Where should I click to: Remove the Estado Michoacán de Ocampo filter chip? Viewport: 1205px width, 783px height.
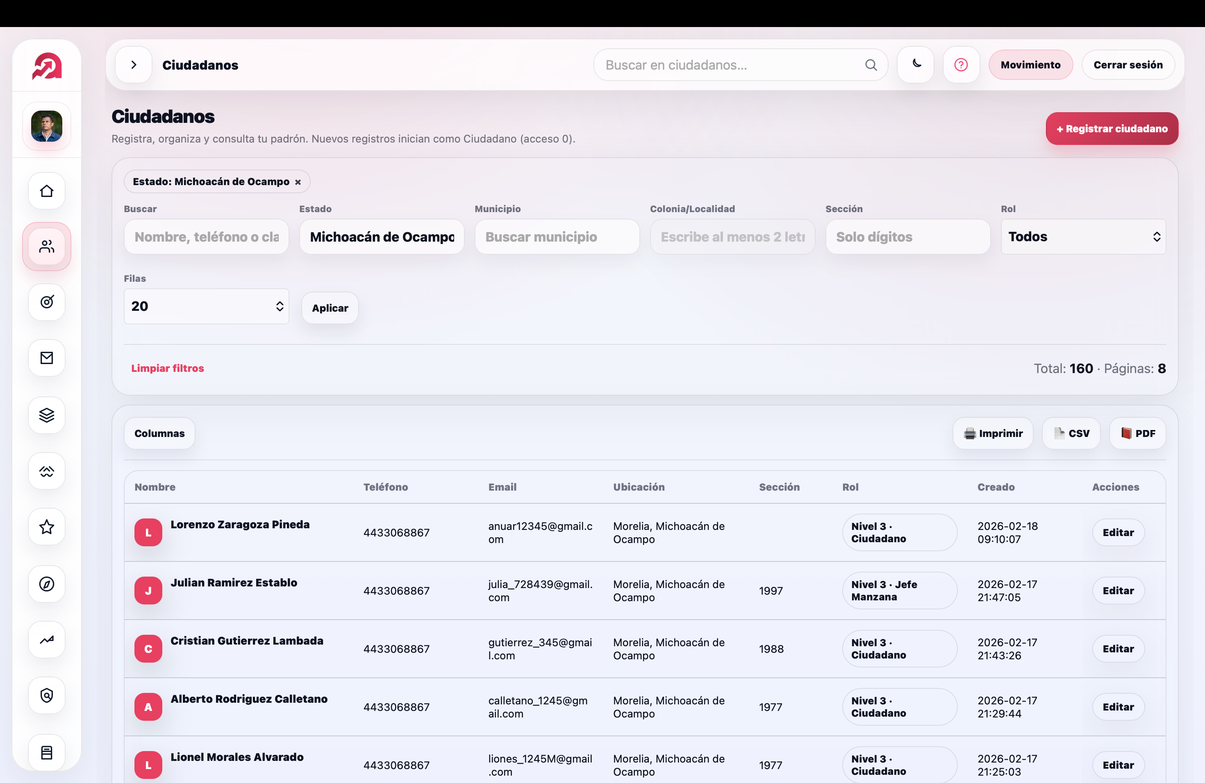298,182
